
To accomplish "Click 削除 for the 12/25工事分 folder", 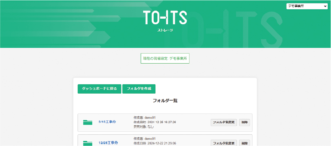I will (245, 143).
